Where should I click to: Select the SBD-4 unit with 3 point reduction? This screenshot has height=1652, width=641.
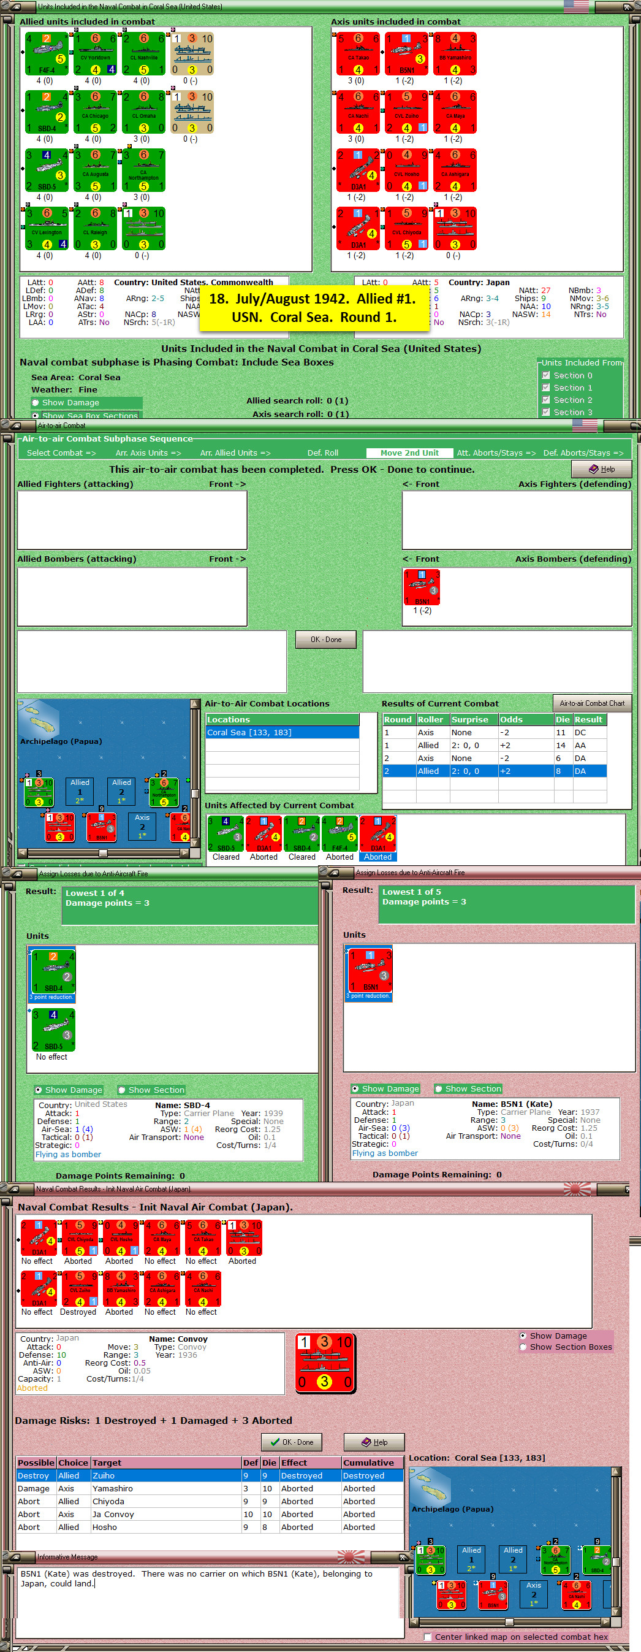point(53,972)
